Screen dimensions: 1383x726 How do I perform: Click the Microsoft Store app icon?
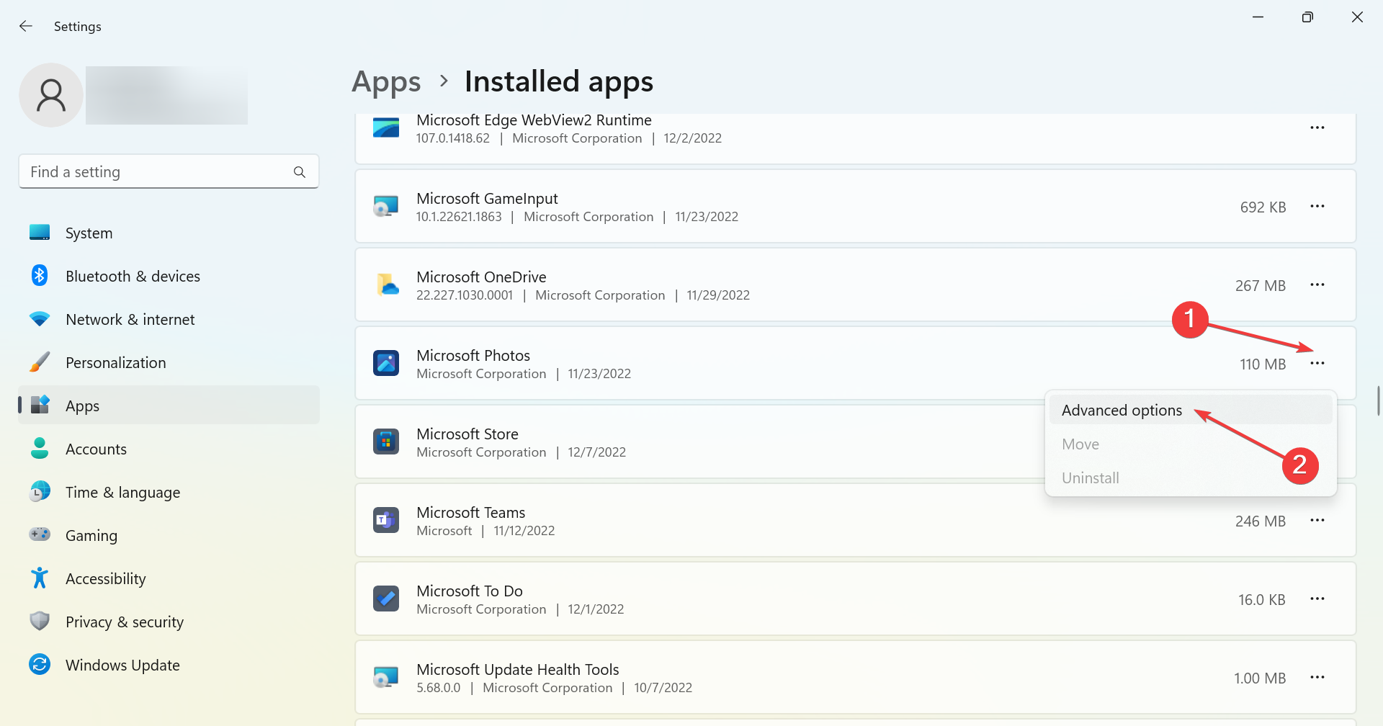(386, 442)
